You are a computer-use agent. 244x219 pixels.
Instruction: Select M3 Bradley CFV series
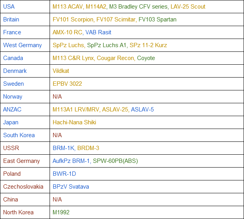point(138,7)
